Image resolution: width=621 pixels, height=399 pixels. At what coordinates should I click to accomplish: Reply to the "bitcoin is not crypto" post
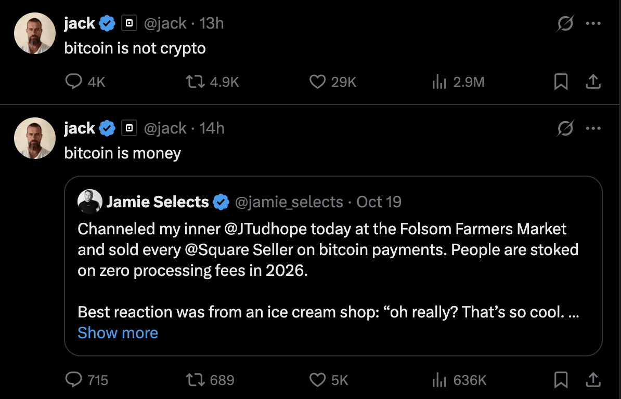click(x=74, y=82)
